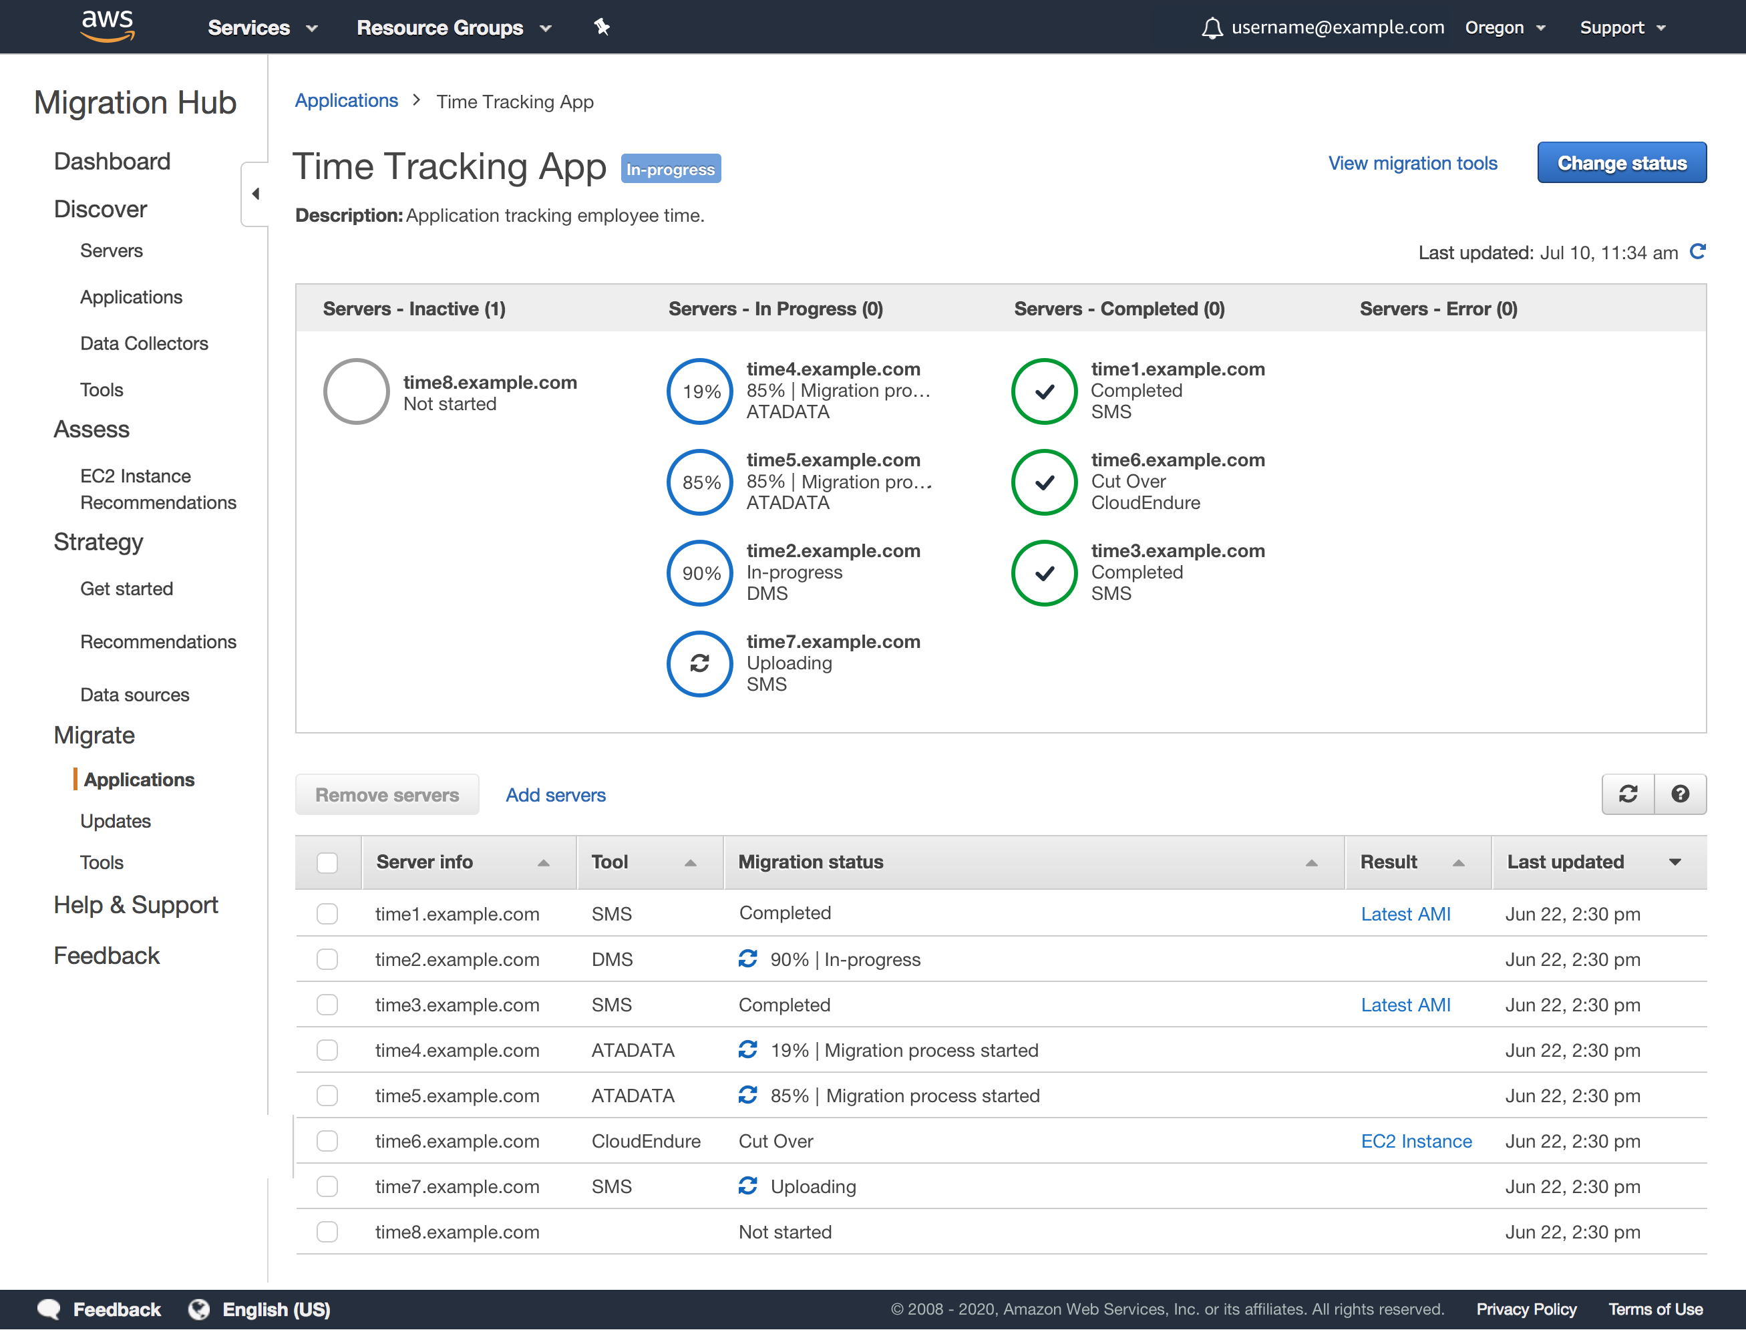Click the Remove servers button
The width and height of the screenshot is (1746, 1332).
pyautogui.click(x=387, y=794)
